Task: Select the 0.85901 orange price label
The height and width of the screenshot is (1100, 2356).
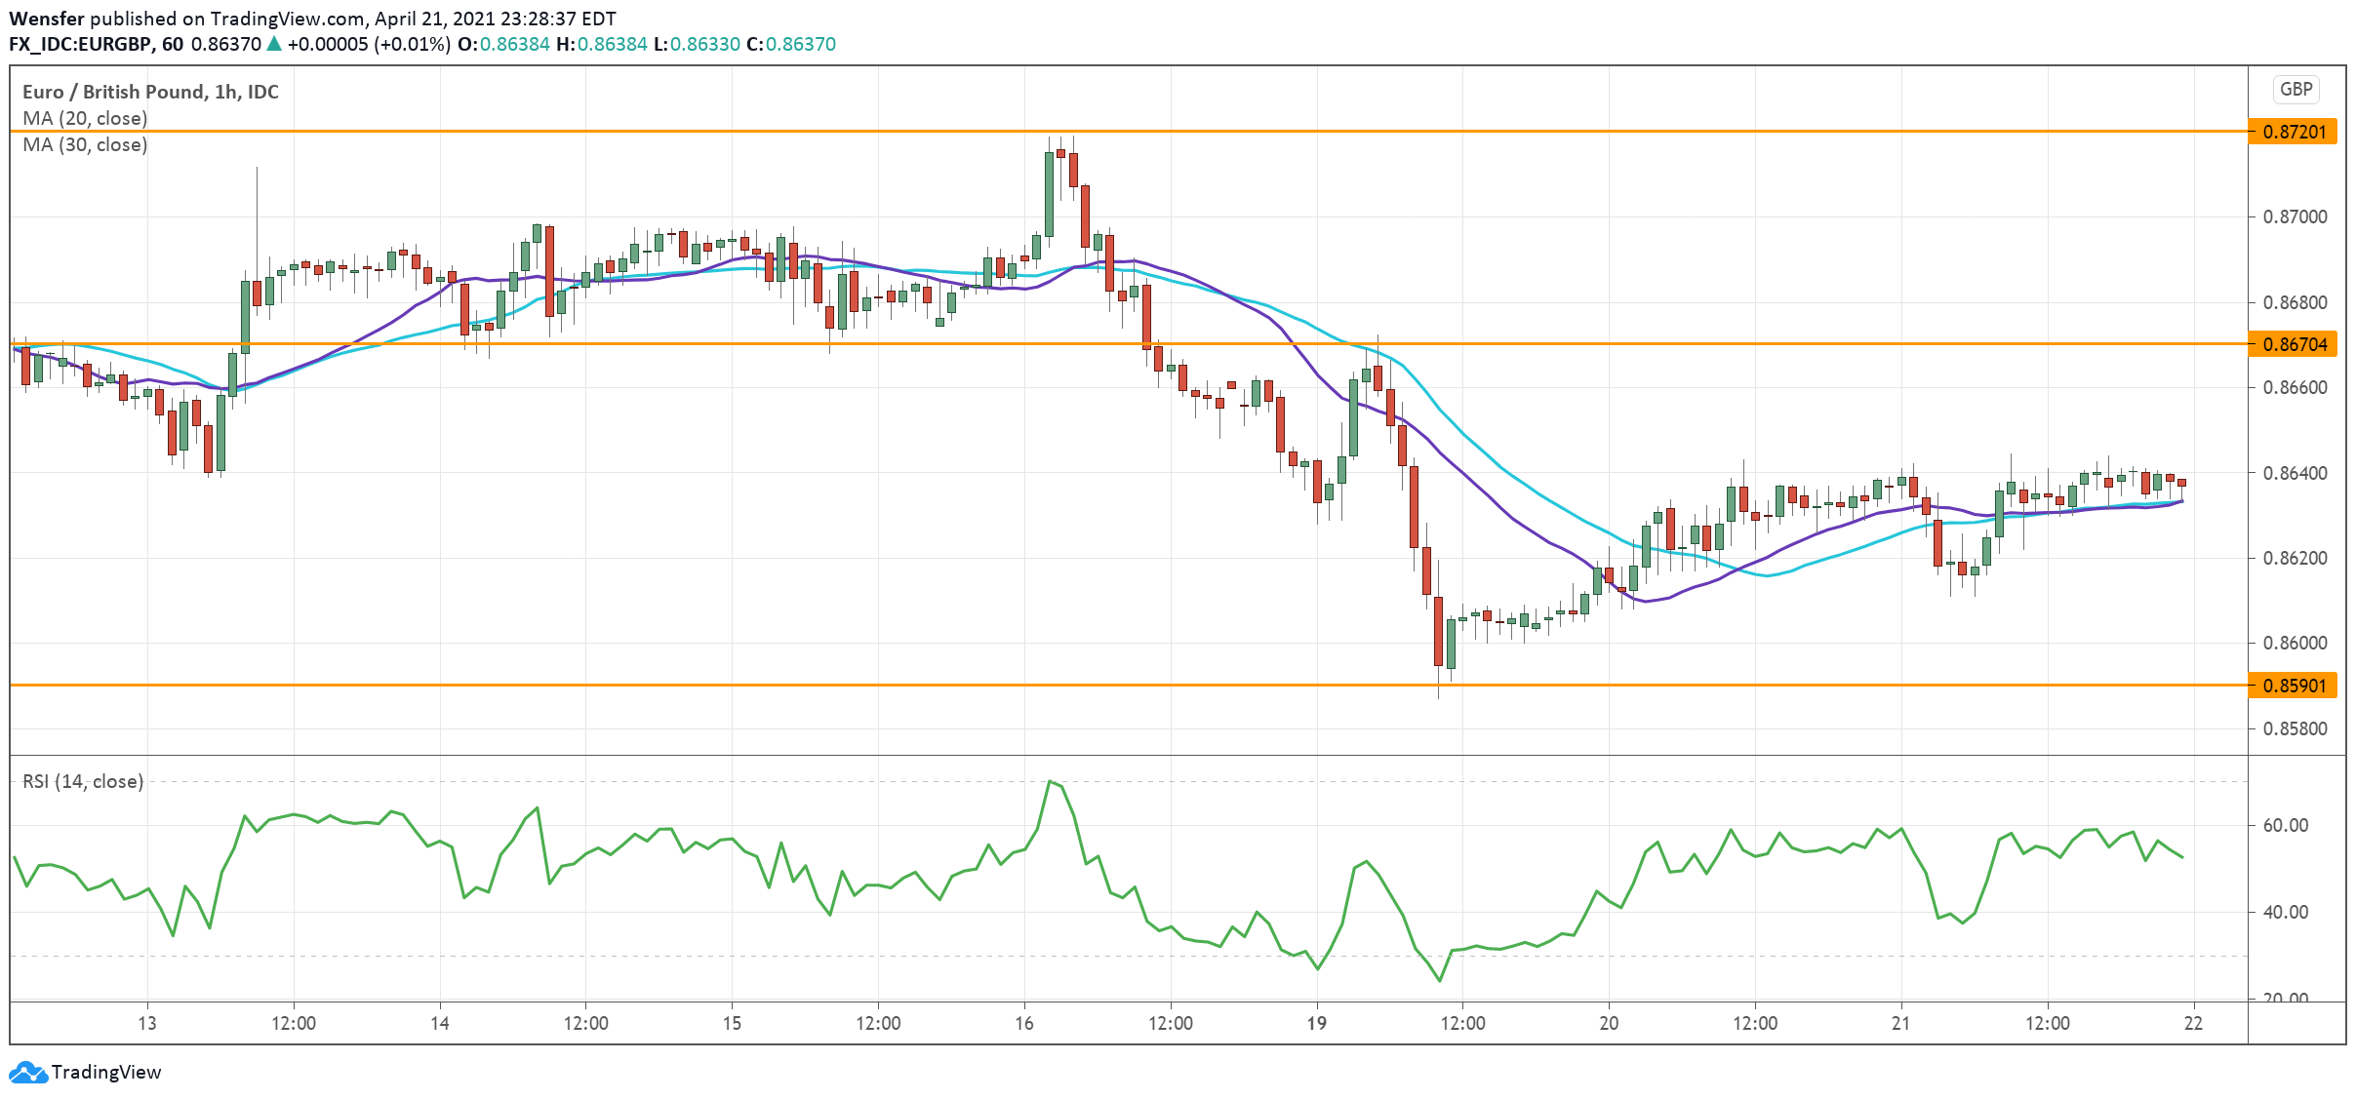Action: click(2293, 686)
